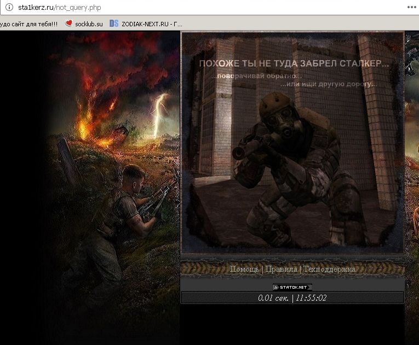Image resolution: width=419 pixels, height=345 pixels.
Task: Click the Техподдержка support link
Action: (x=329, y=269)
